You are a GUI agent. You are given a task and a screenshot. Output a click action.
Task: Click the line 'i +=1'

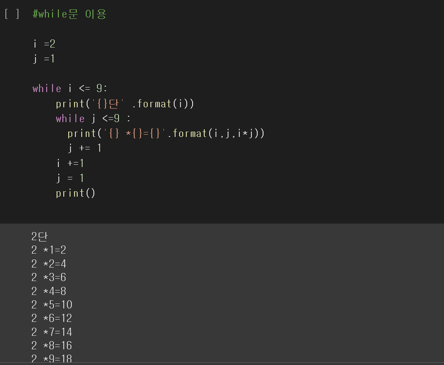pyautogui.click(x=70, y=163)
